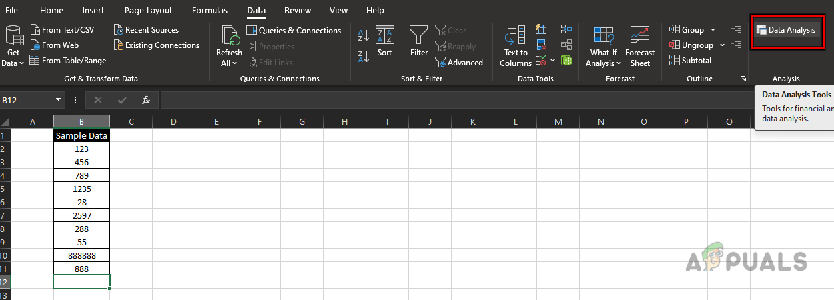Click into the formula bar
Image resolution: width=834 pixels, height=300 pixels.
coord(454,100)
